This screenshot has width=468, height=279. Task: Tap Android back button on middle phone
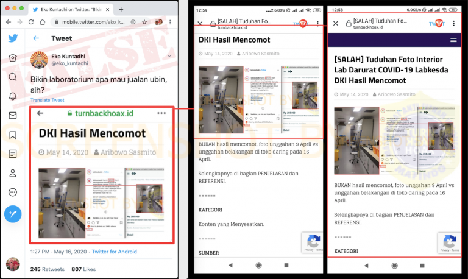[x=230, y=265]
